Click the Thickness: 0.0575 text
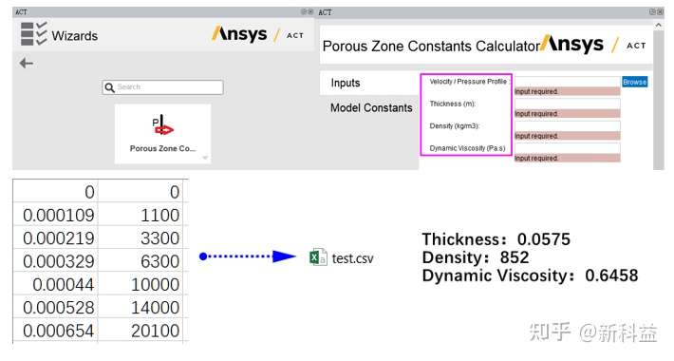Viewport: 674px width, 361px height. [496, 239]
